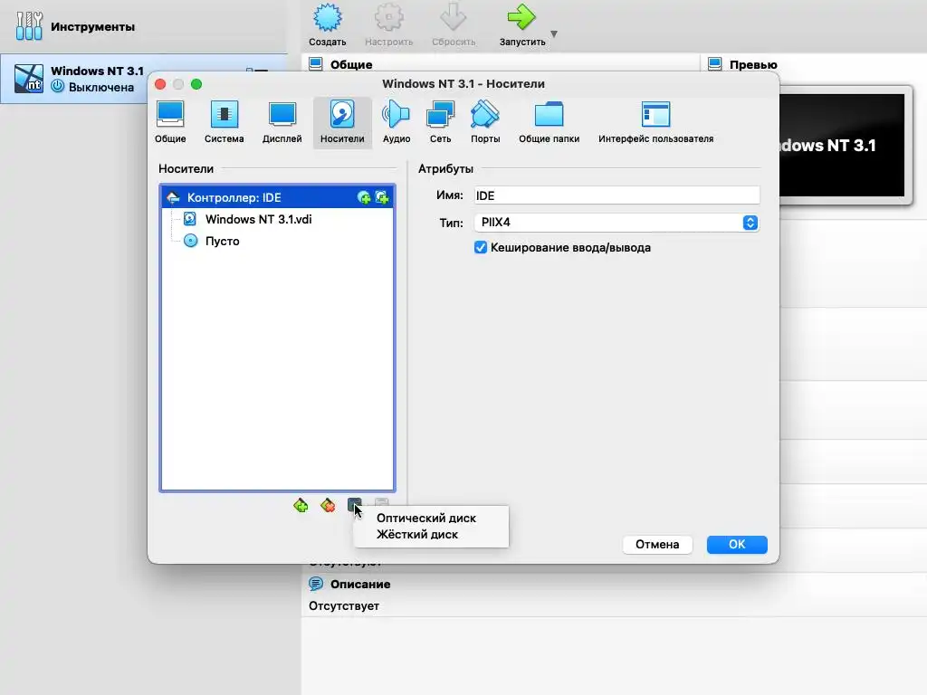Open the dropdown arrow next to Запустить

click(x=554, y=33)
